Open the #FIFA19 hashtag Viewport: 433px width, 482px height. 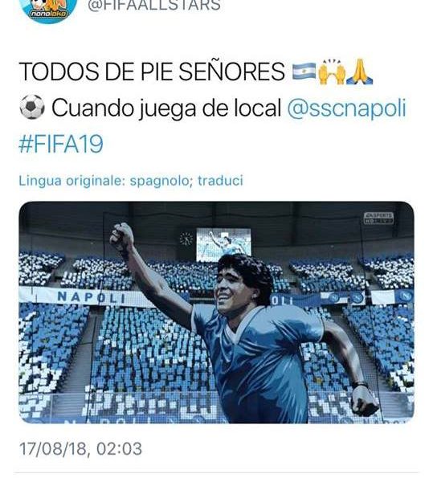pyautogui.click(x=61, y=144)
